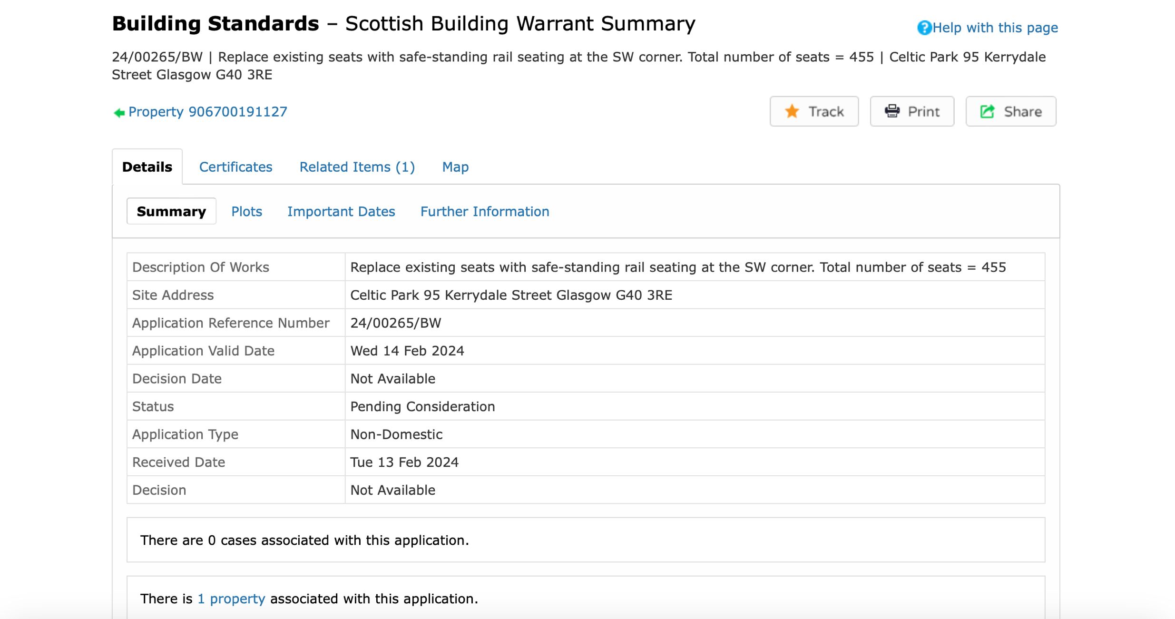Show the Plots sub-tab

tap(246, 212)
